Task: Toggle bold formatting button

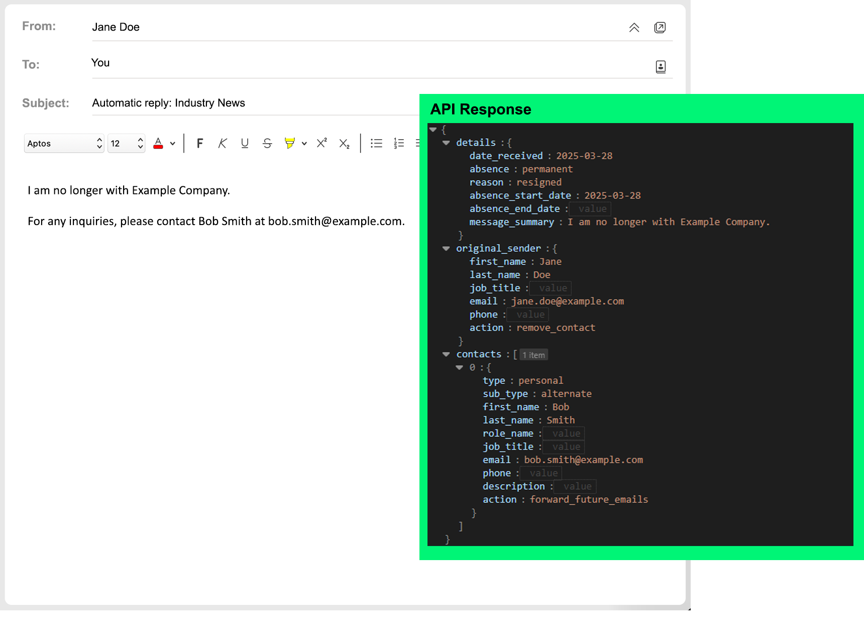Action: pos(199,144)
